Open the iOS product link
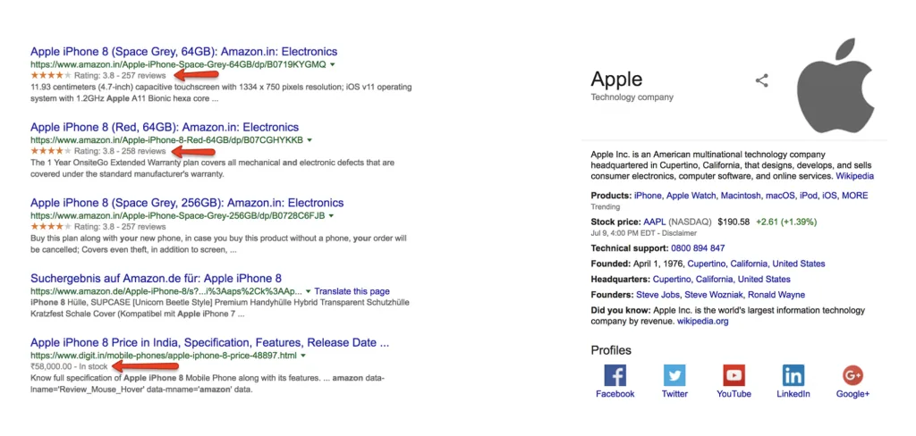 point(829,196)
